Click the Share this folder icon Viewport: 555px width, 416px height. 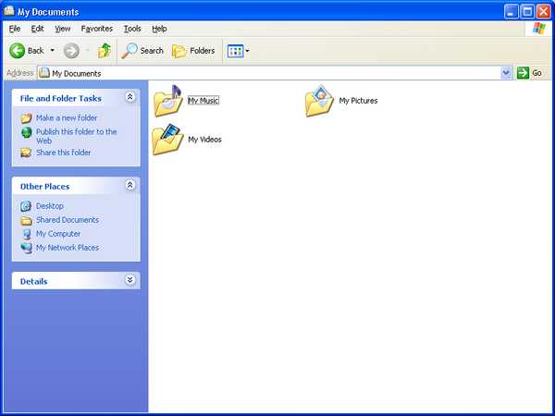point(26,153)
